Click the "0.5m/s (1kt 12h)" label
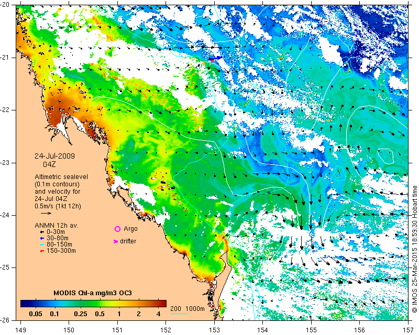Viewport: 419px width, 335px height. 58,206
